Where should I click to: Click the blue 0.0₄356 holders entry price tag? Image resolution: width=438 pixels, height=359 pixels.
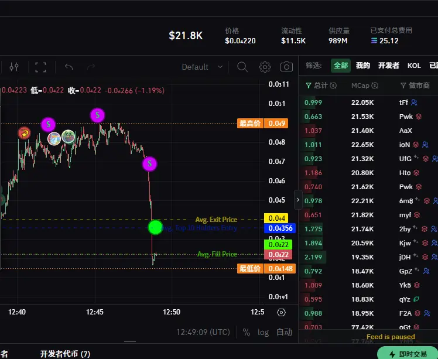point(280,228)
